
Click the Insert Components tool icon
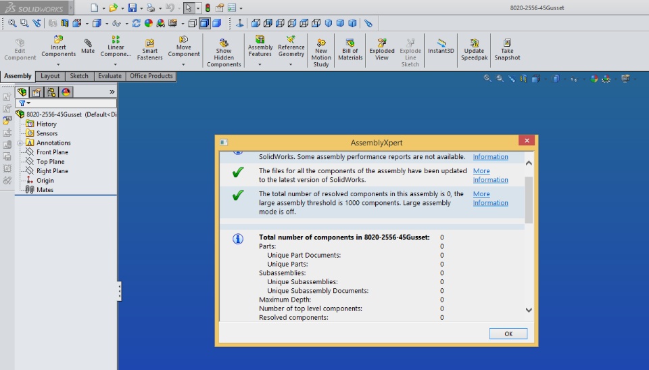pyautogui.click(x=58, y=39)
